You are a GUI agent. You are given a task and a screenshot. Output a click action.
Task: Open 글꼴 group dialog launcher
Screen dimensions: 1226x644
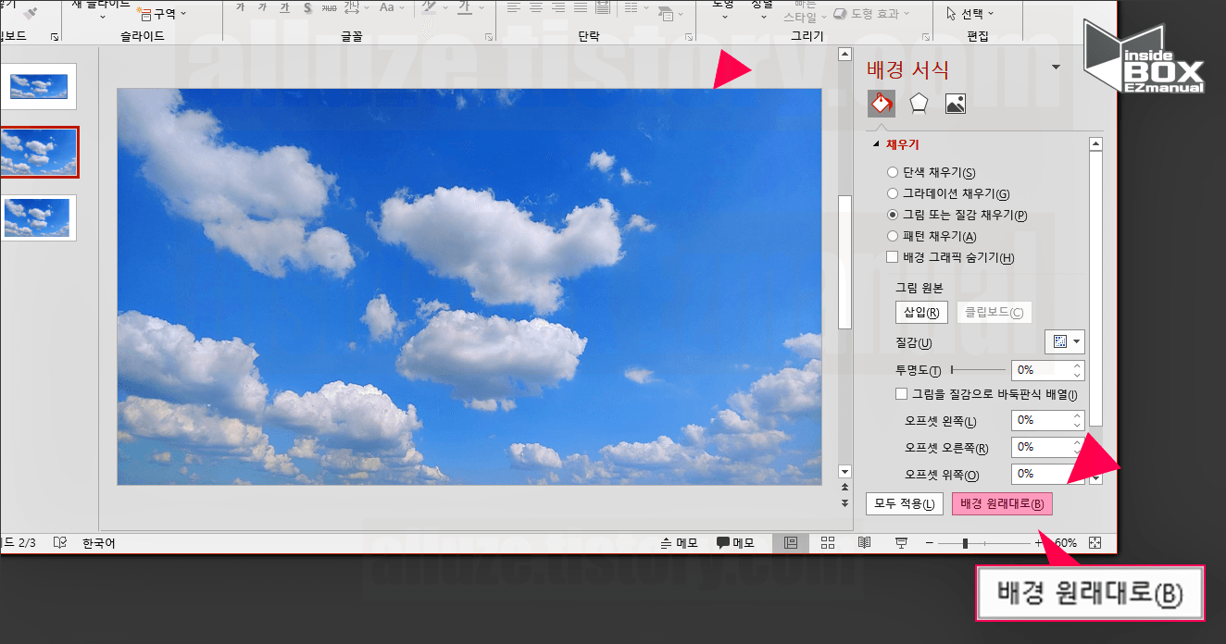[488, 37]
